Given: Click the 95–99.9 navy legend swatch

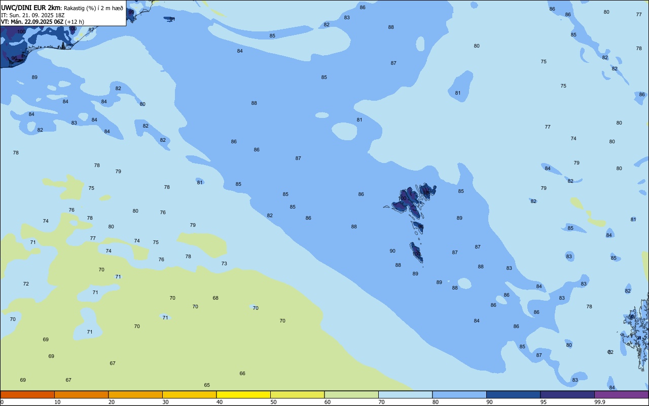Looking at the screenshot, I should tap(567, 394).
